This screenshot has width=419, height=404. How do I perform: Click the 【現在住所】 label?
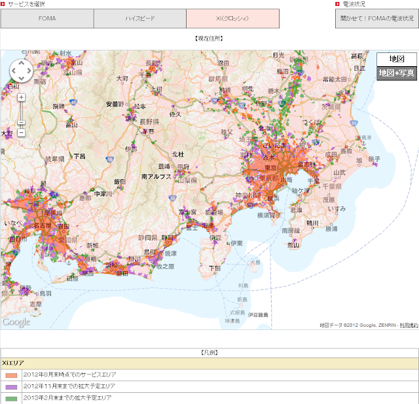point(209,39)
